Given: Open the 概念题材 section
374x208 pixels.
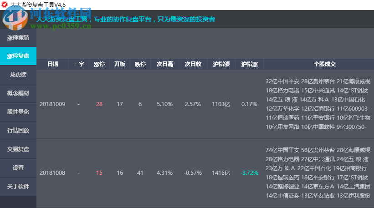Looking at the screenshot, I should click(x=18, y=93).
